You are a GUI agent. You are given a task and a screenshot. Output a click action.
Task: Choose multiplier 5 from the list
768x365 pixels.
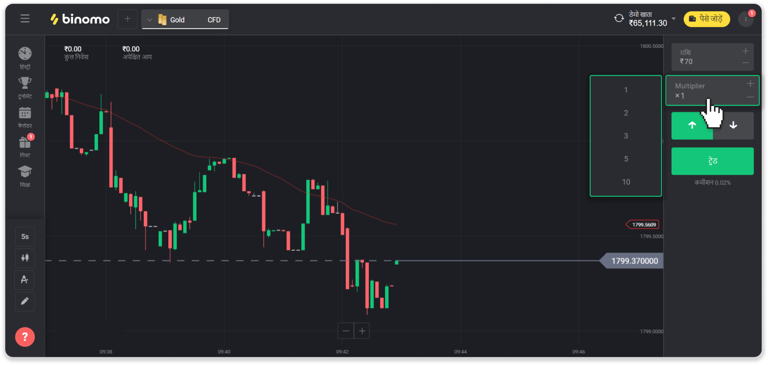coord(626,159)
